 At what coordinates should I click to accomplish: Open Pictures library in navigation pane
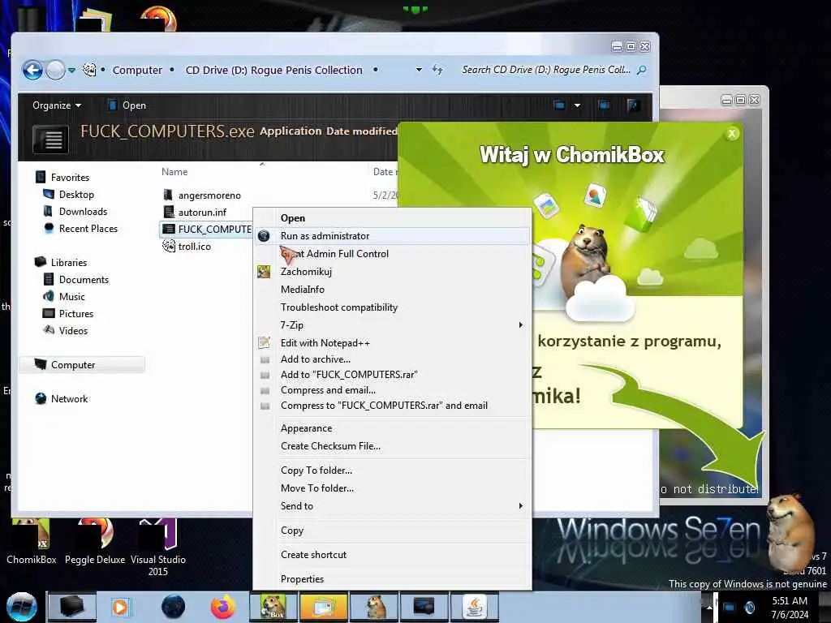coord(76,314)
